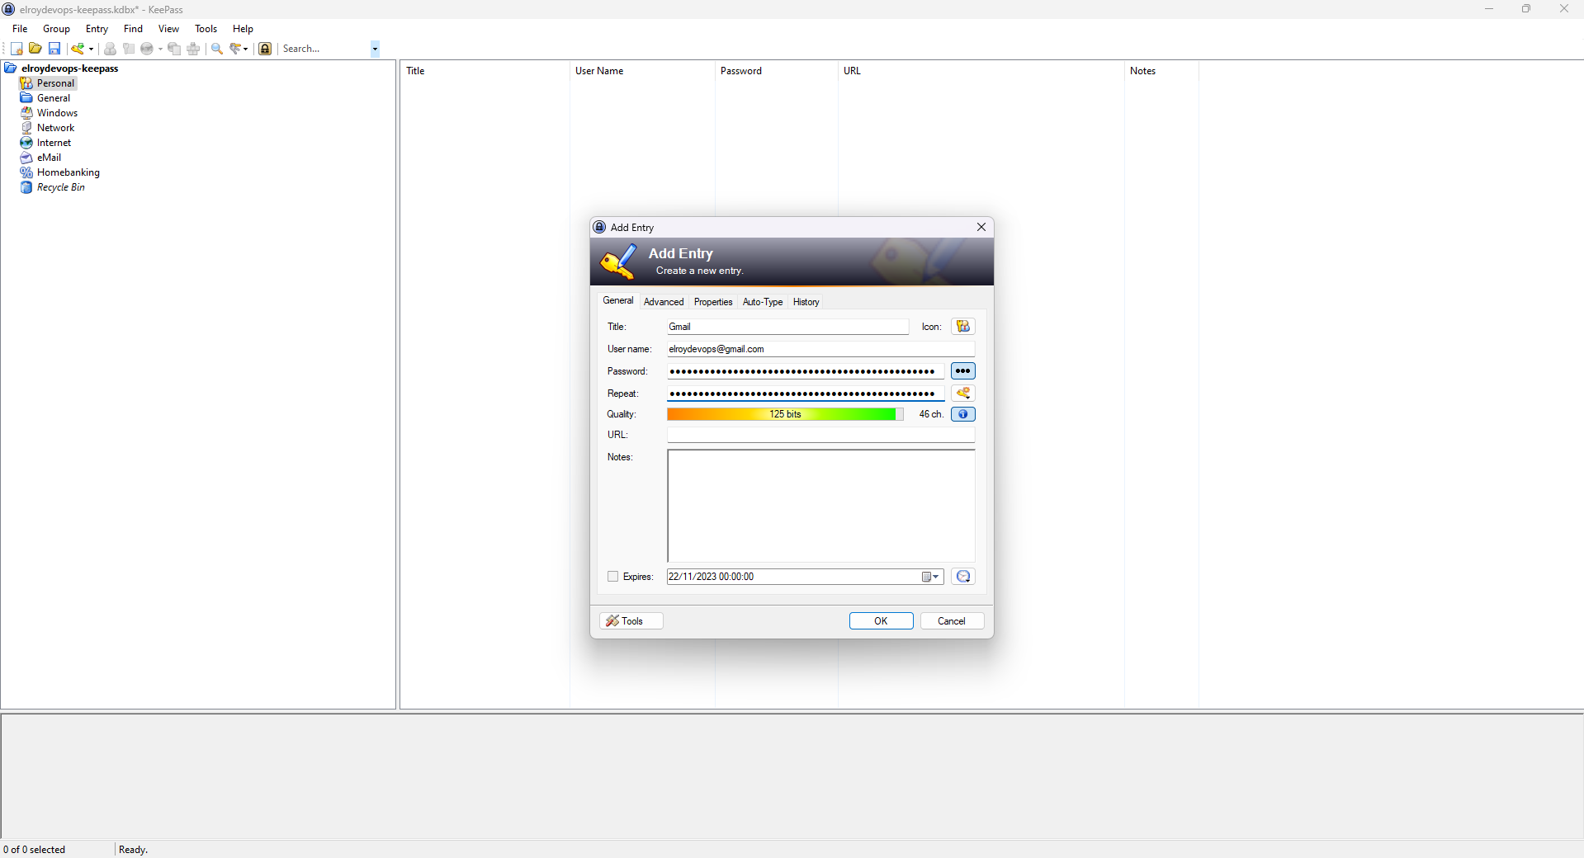
Task: Switch to the Properties tab
Action: (x=713, y=302)
